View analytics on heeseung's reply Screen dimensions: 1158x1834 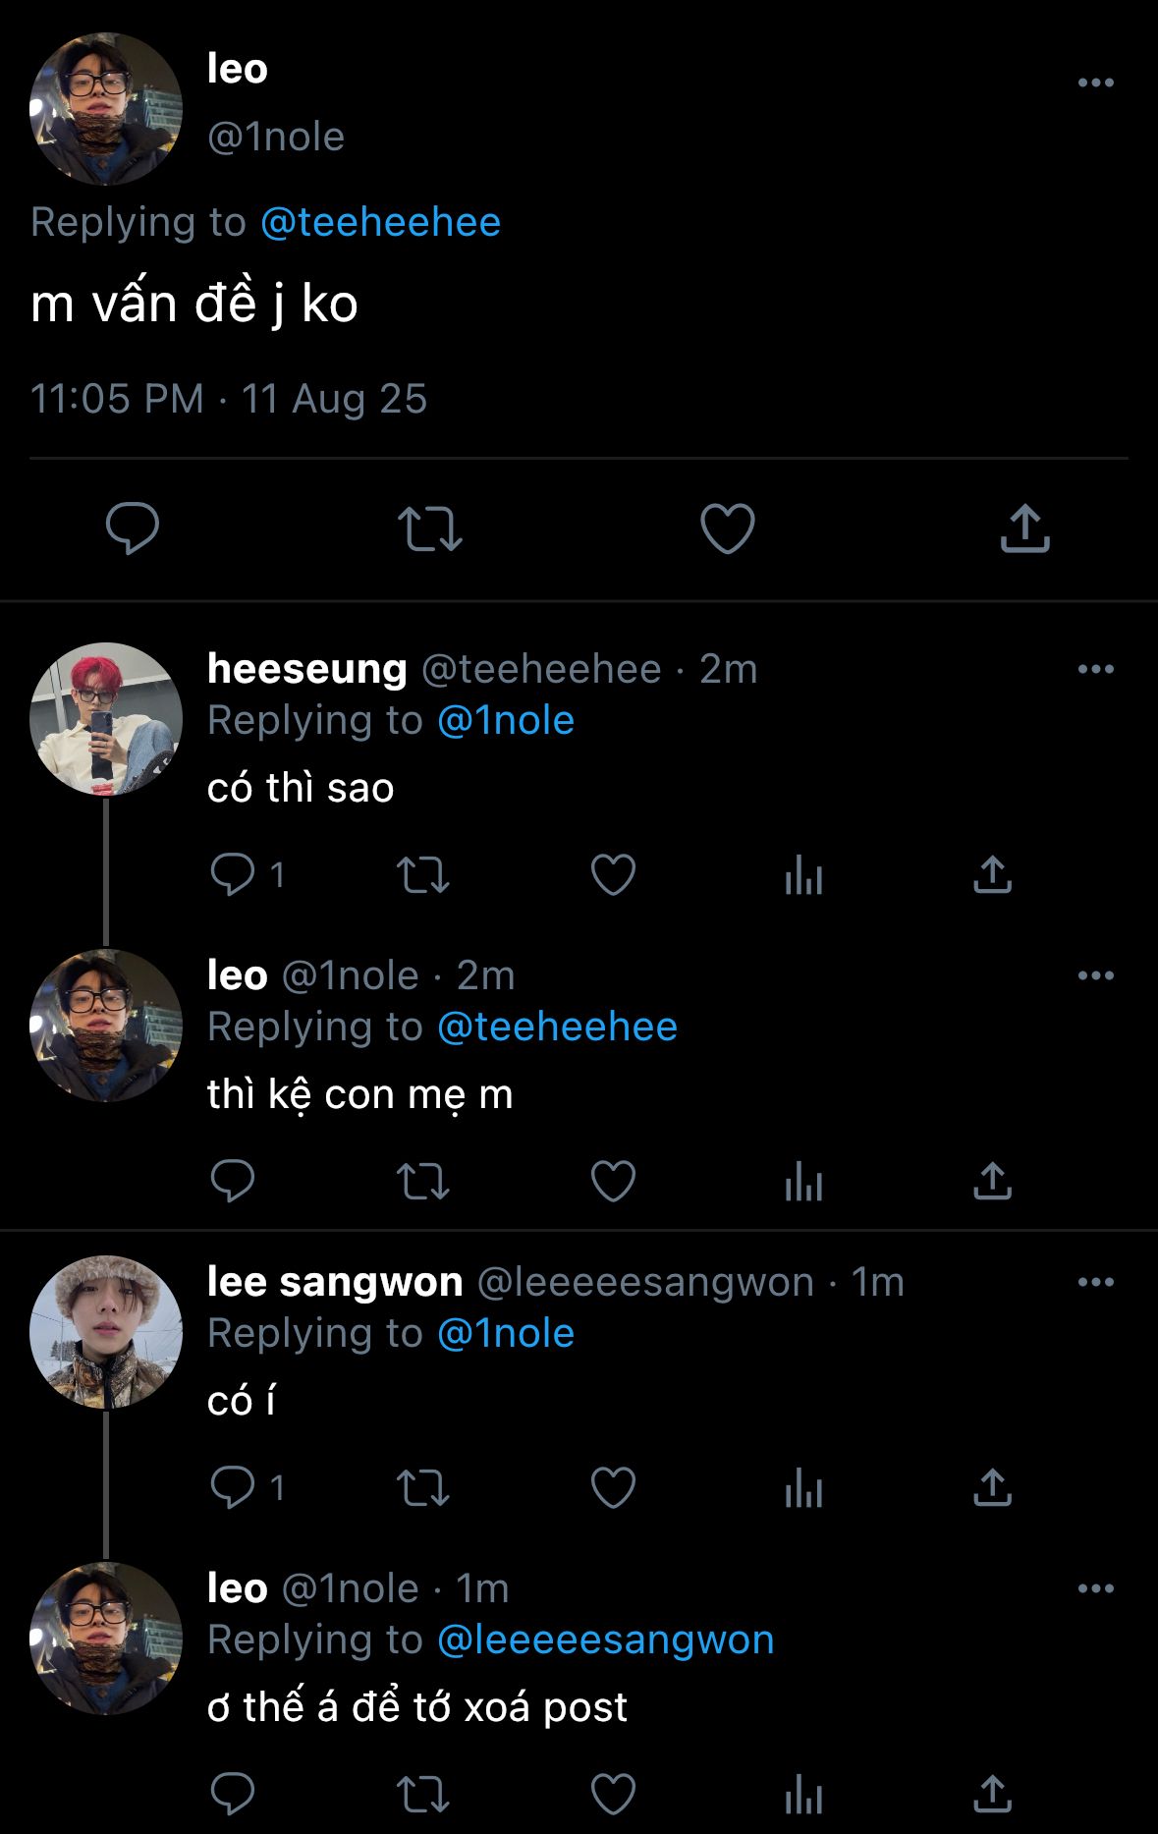[x=803, y=874]
